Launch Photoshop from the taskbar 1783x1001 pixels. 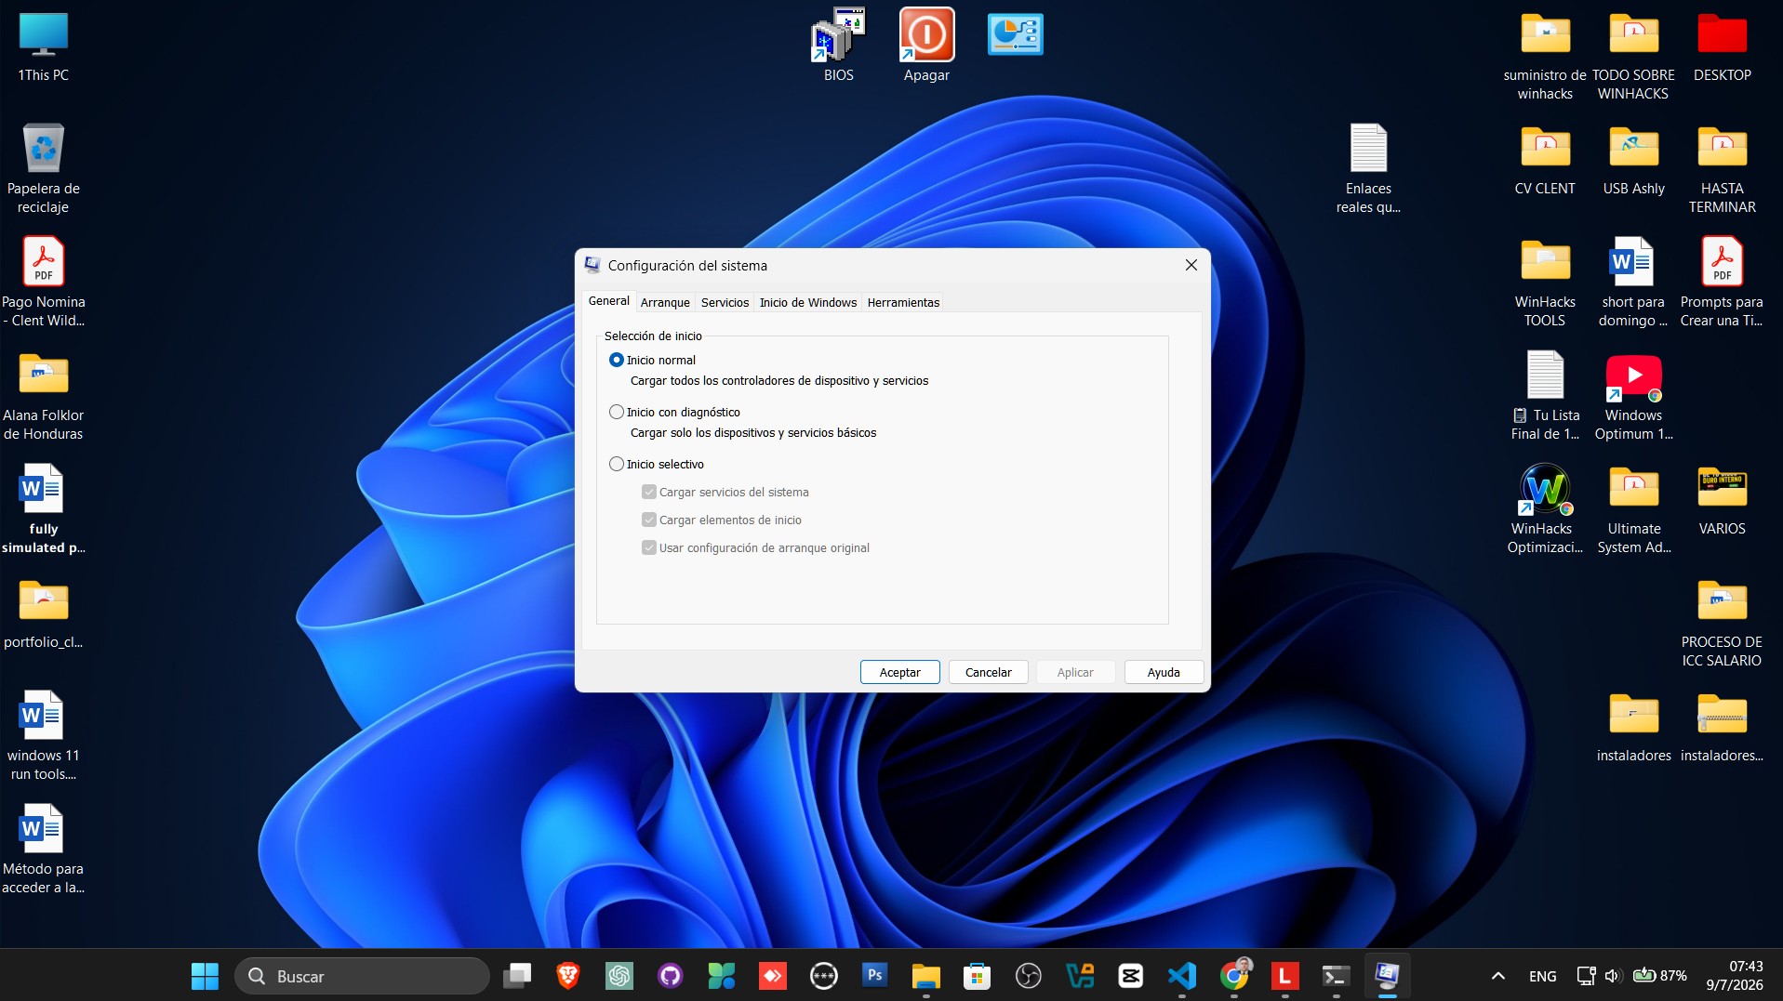pos(874,976)
